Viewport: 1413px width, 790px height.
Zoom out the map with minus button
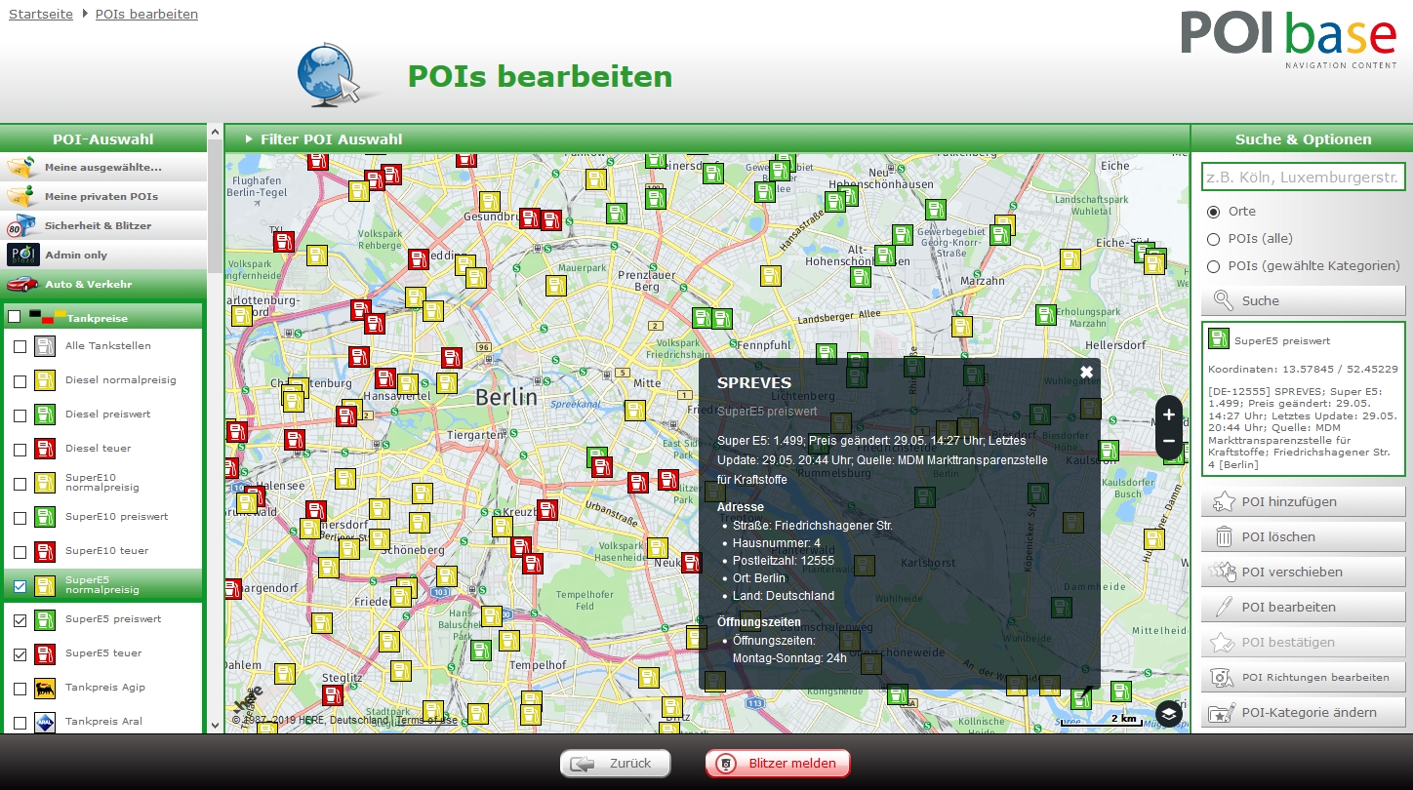click(x=1168, y=442)
